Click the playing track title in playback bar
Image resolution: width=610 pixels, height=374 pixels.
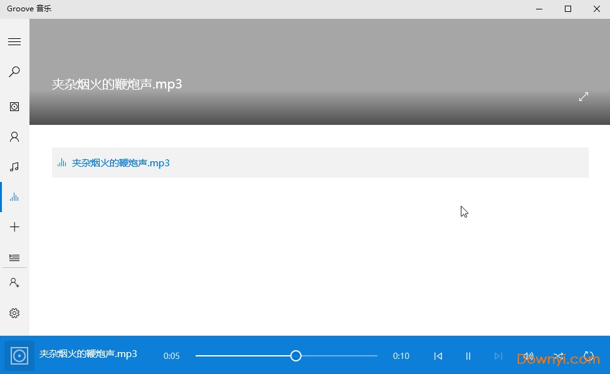(88, 353)
